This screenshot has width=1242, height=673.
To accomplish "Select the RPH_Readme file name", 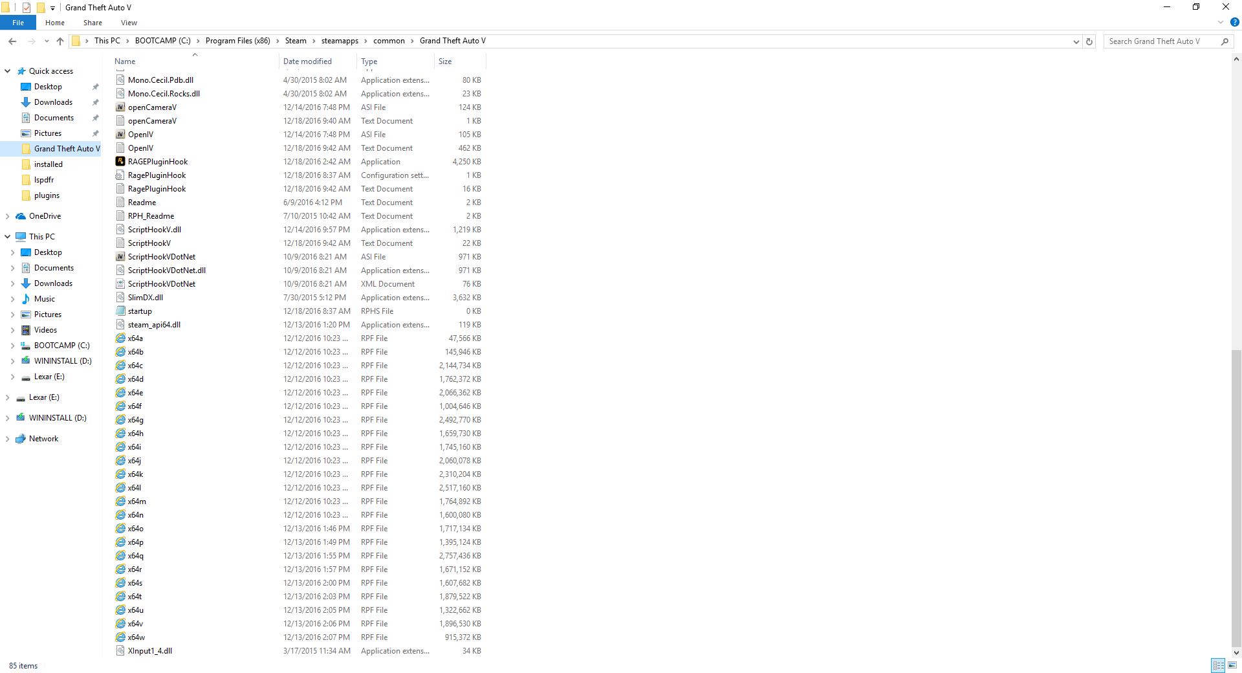I will (x=151, y=216).
